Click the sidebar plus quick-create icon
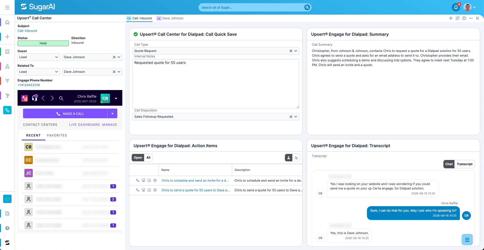This screenshot has height=250, width=484. (x=7, y=37)
